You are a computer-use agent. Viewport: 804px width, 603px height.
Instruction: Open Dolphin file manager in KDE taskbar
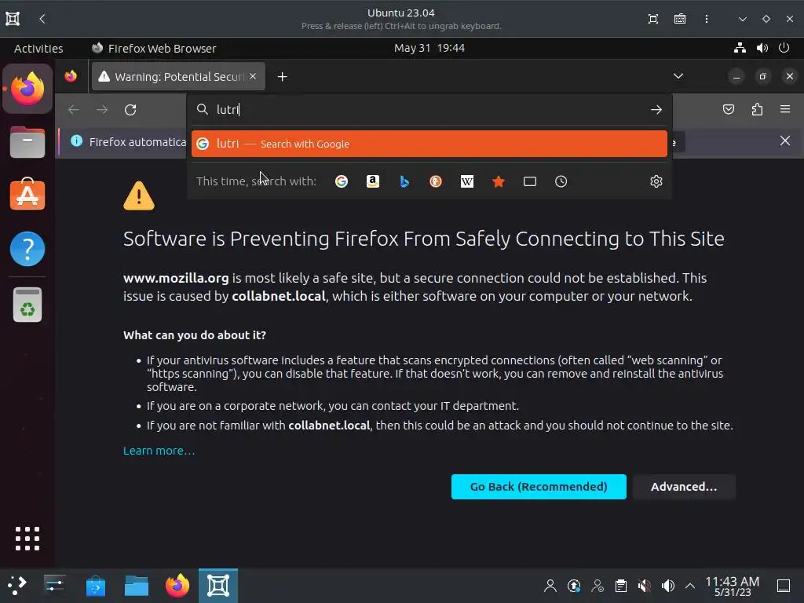click(x=137, y=585)
